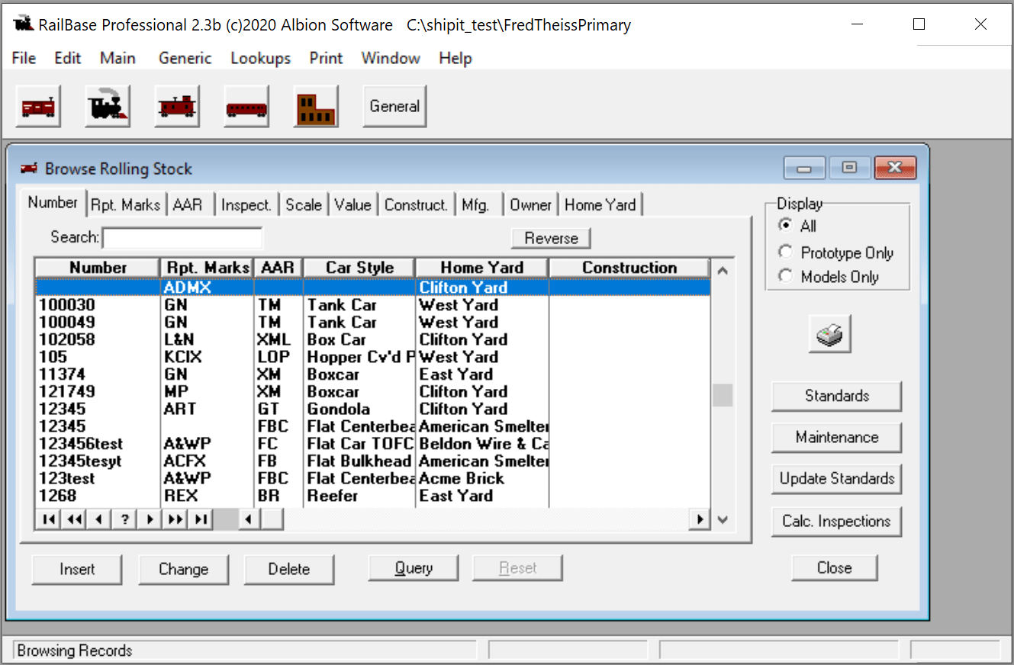Screen dimensions: 1014x665
Task: Open locomotives with the steam engine toolbar icon
Action: click(x=108, y=106)
